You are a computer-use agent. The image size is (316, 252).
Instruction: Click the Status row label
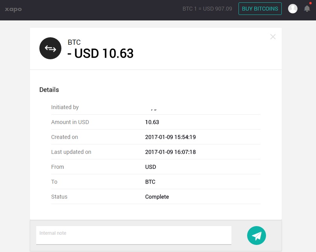coord(59,197)
